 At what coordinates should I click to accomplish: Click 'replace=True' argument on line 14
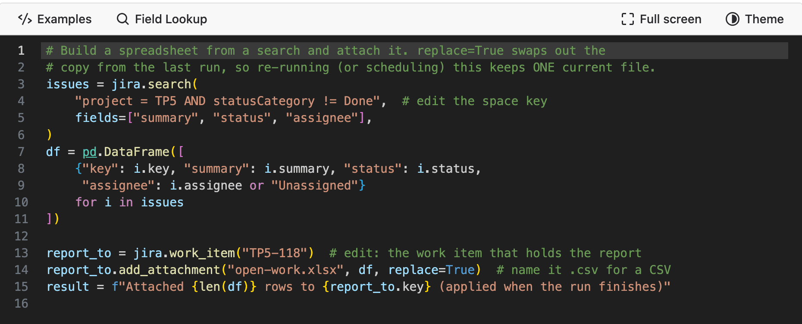pyautogui.click(x=431, y=270)
